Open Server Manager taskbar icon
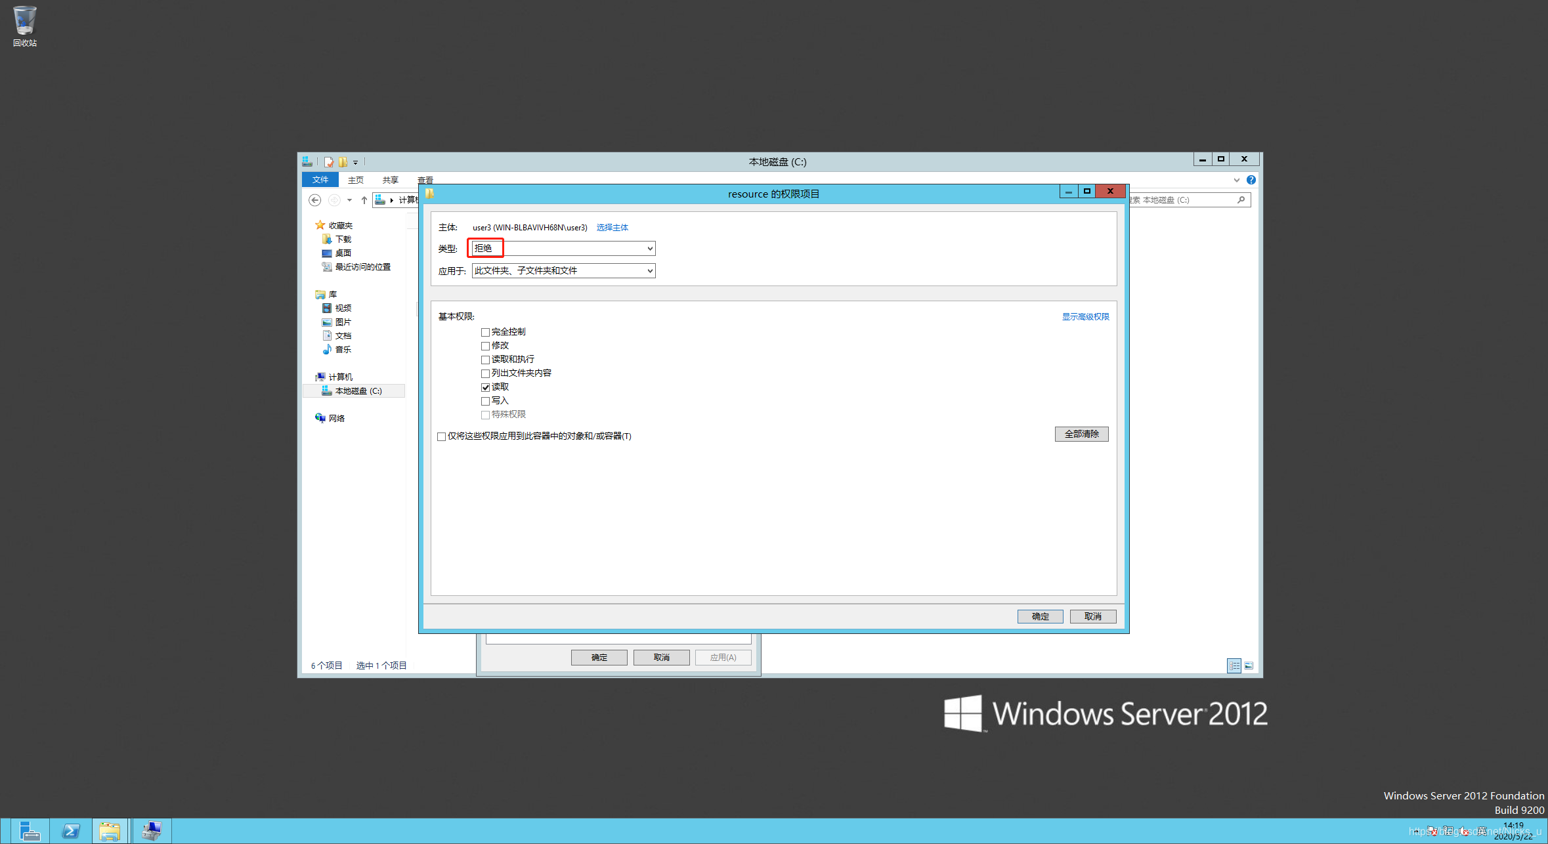 pos(29,831)
